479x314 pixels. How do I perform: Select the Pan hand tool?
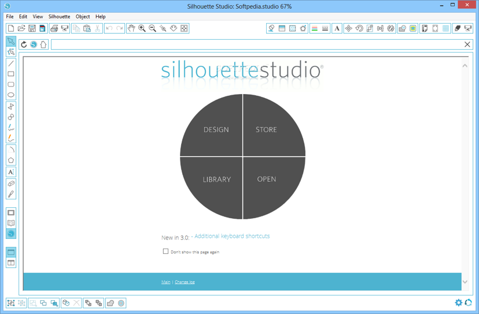point(131,28)
